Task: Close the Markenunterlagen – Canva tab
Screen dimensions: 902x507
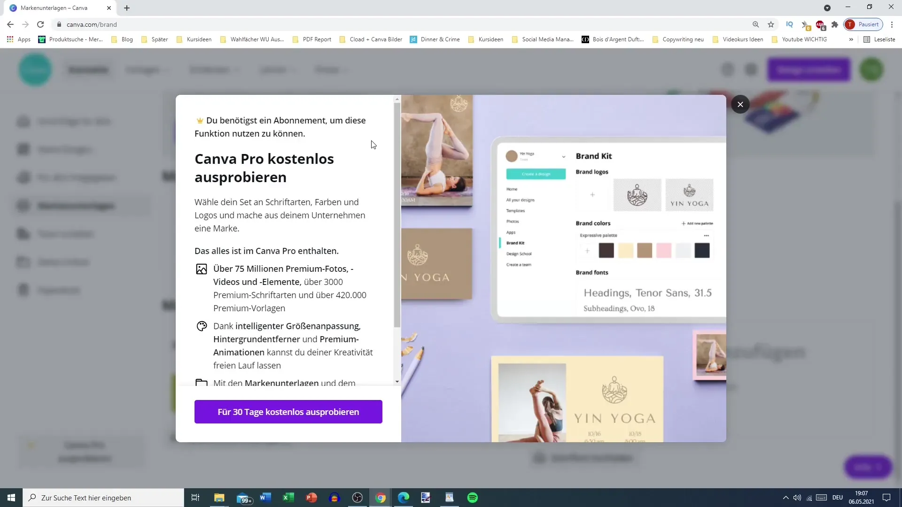Action: pos(109,8)
